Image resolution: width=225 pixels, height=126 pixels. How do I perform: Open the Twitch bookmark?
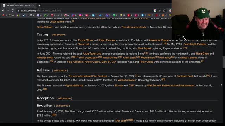(x=108, y=15)
